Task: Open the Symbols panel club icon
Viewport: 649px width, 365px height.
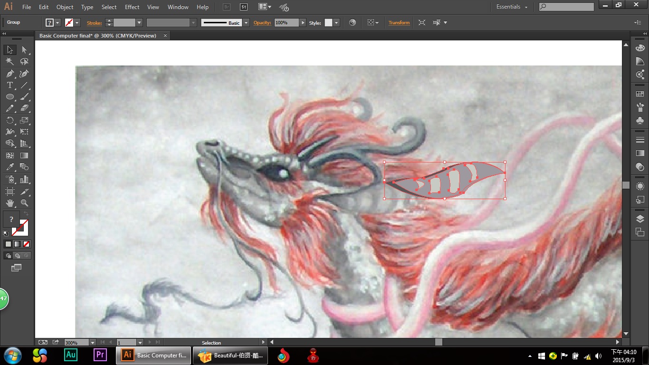Action: click(640, 121)
